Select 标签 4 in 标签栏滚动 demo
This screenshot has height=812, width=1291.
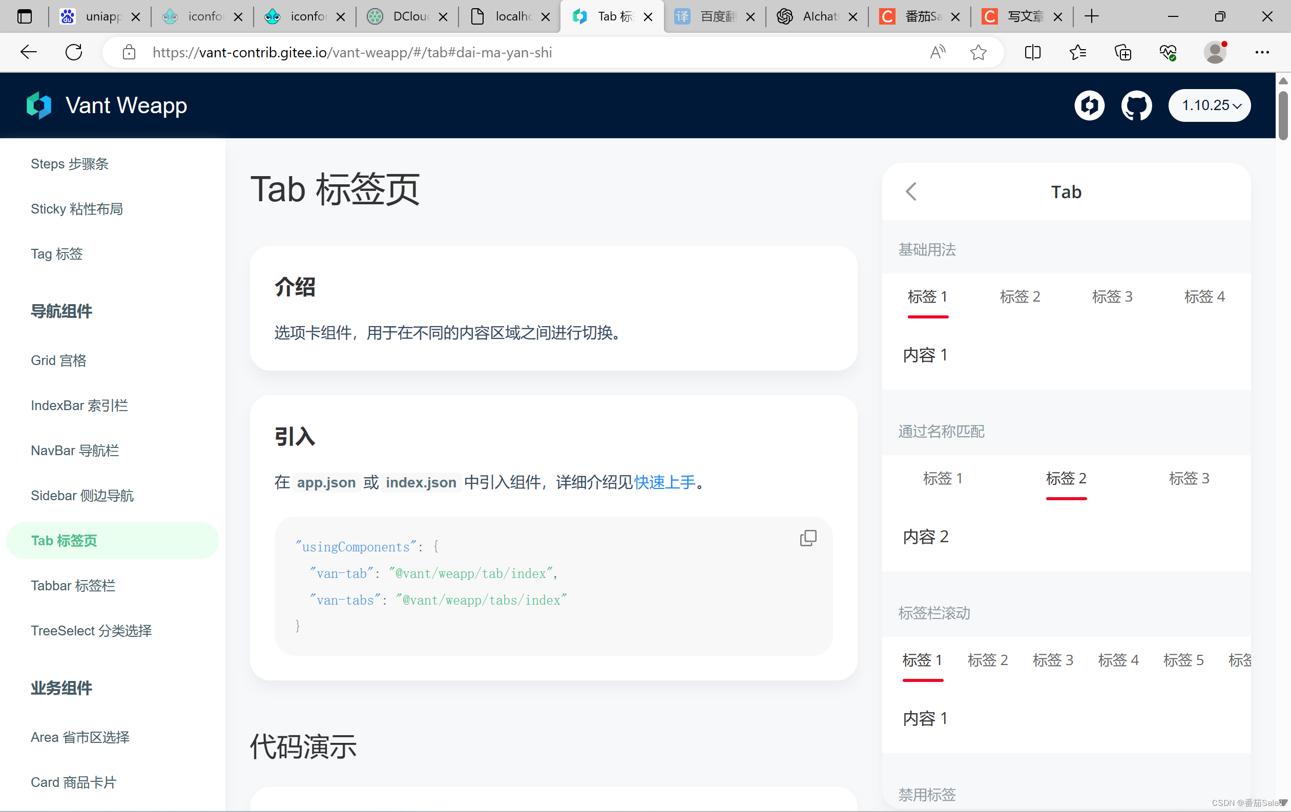(1118, 659)
